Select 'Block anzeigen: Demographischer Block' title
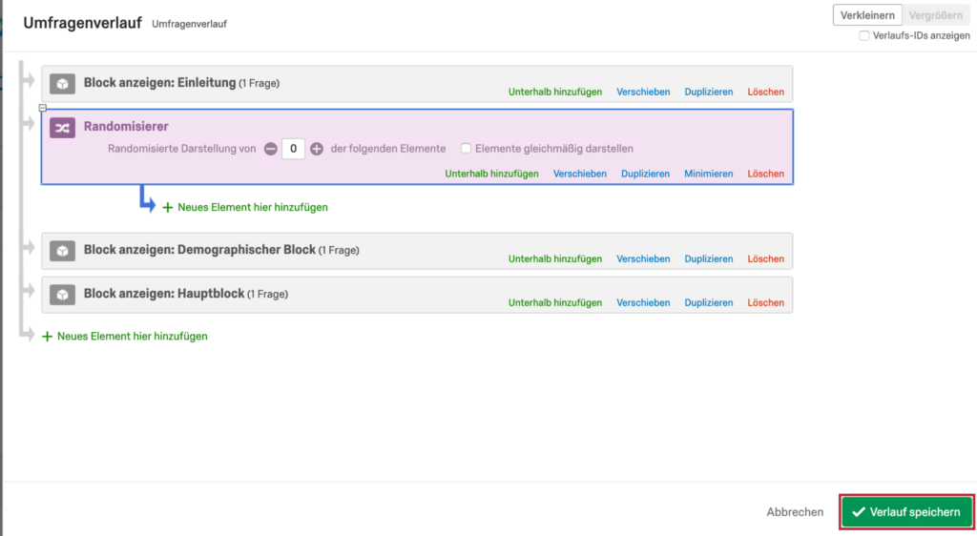 pyautogui.click(x=199, y=250)
